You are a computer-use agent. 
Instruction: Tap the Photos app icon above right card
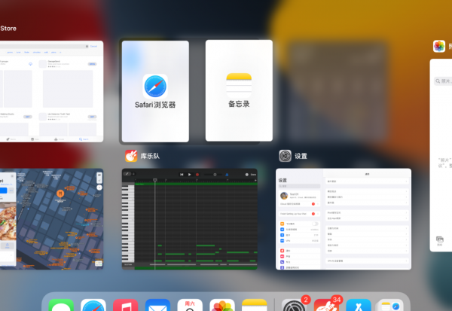(x=439, y=46)
